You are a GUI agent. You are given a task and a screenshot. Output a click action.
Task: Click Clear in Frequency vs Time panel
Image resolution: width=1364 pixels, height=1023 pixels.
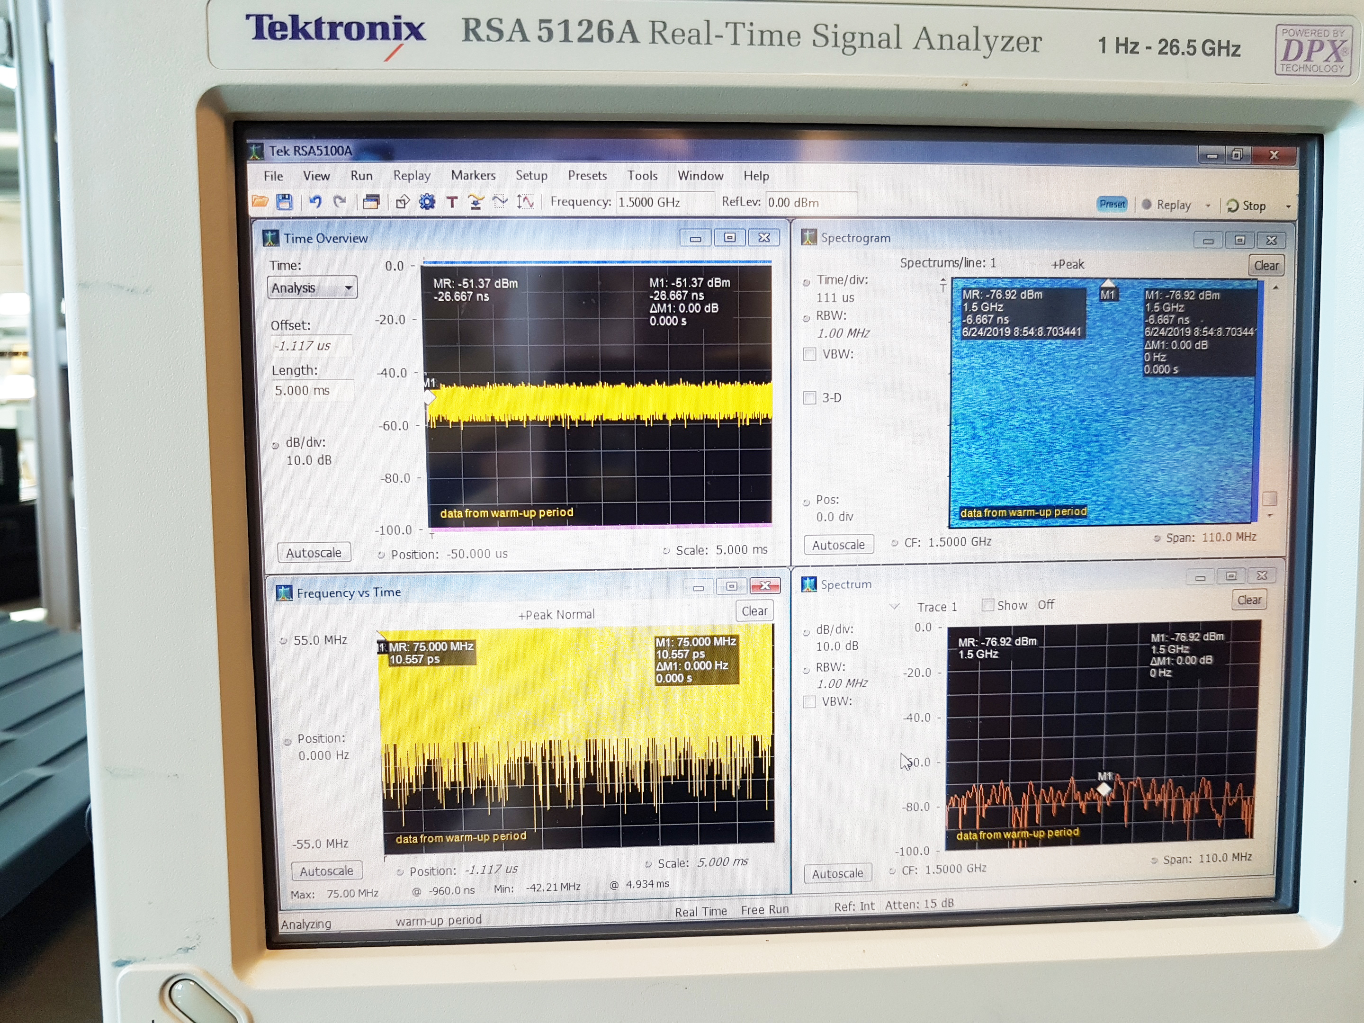tap(754, 611)
